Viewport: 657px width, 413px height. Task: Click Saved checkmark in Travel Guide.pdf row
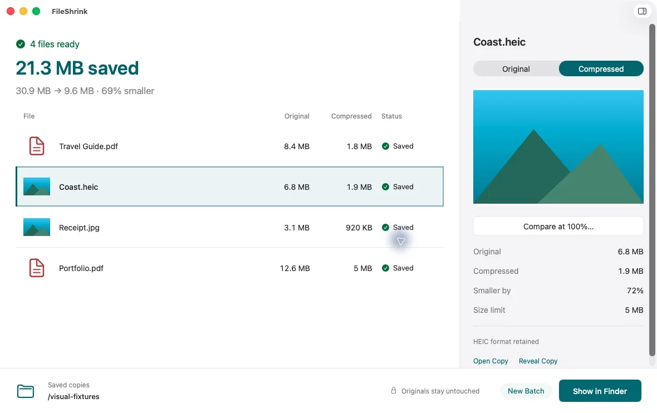[x=385, y=146]
